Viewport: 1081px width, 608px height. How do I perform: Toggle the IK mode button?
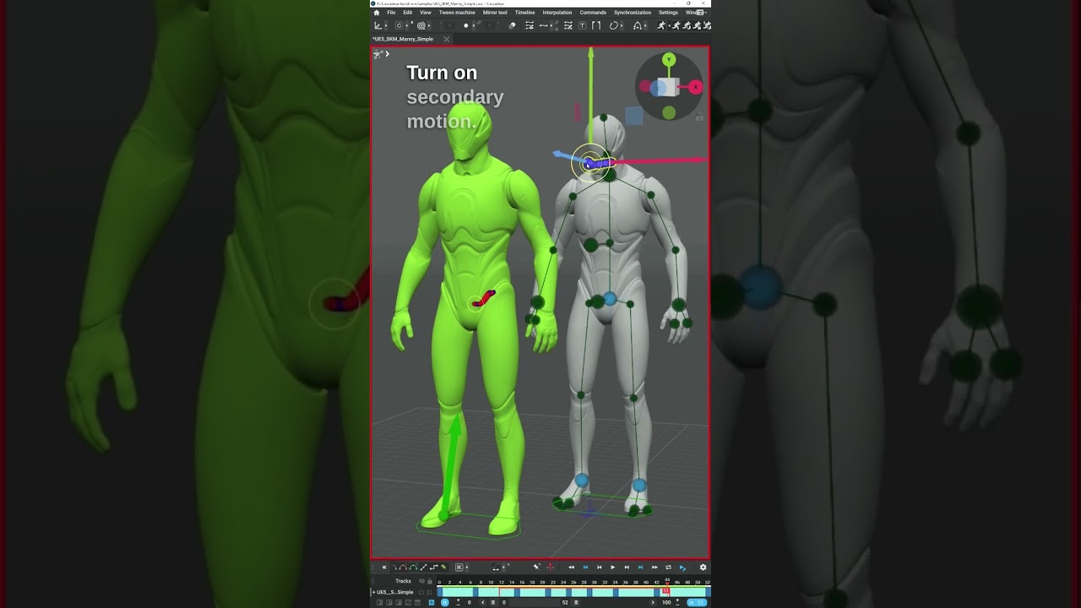tap(459, 567)
